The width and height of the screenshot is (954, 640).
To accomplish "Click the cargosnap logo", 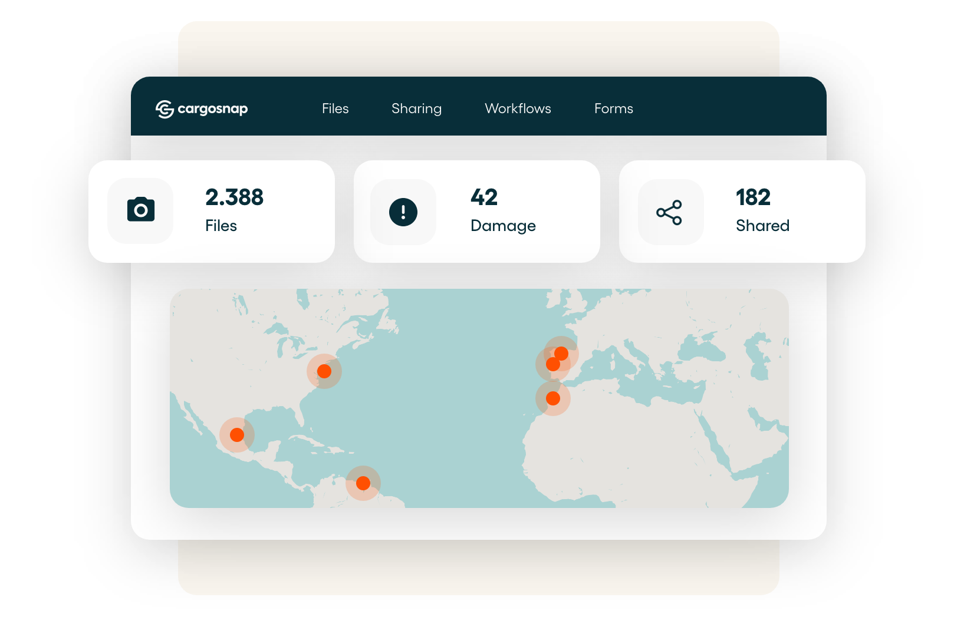I will (x=202, y=108).
